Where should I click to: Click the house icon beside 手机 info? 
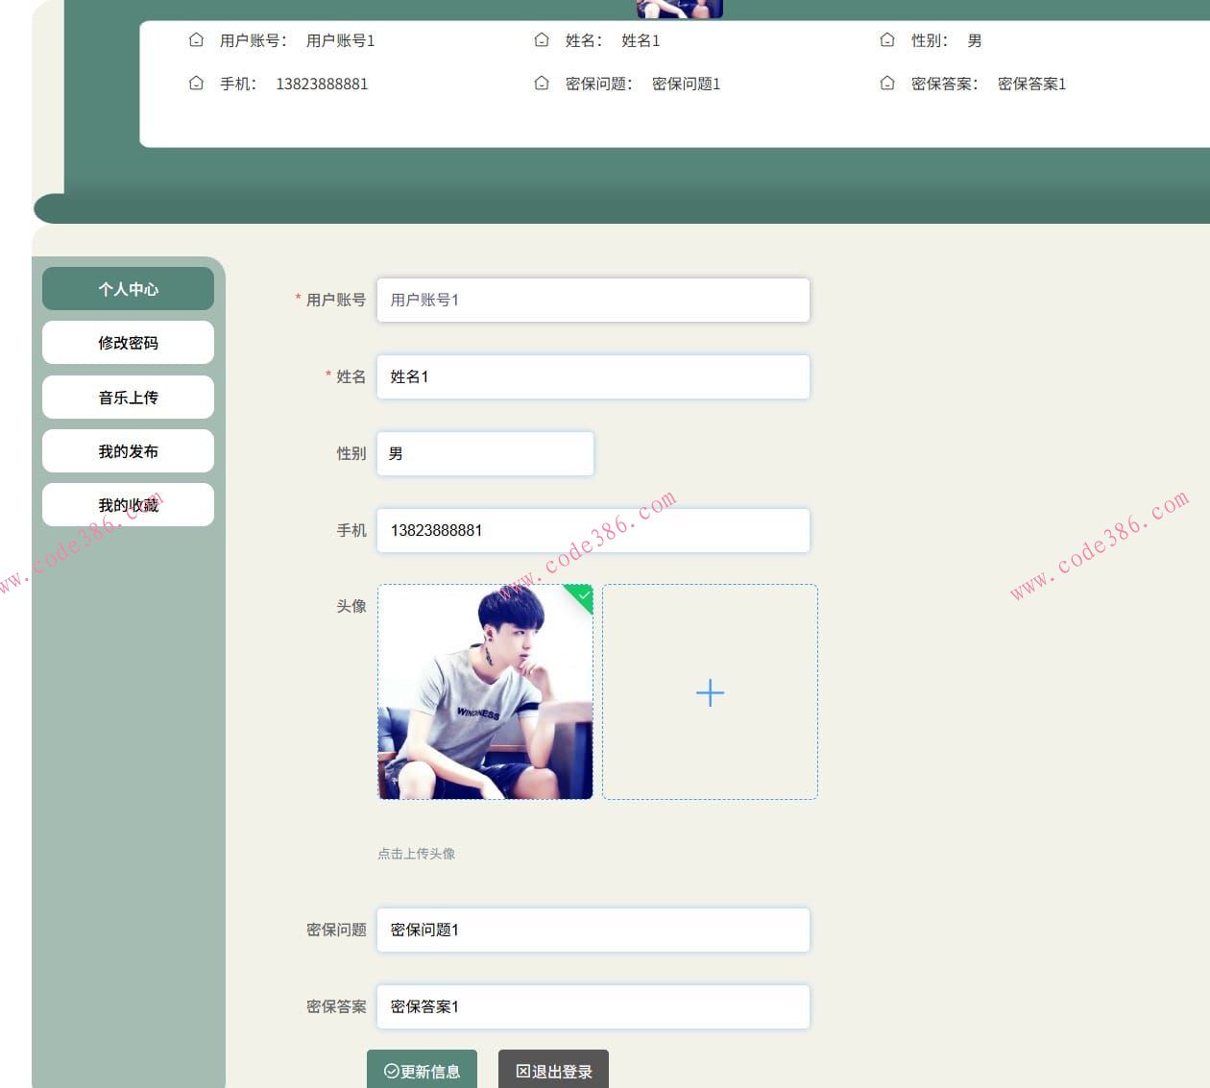tap(196, 84)
